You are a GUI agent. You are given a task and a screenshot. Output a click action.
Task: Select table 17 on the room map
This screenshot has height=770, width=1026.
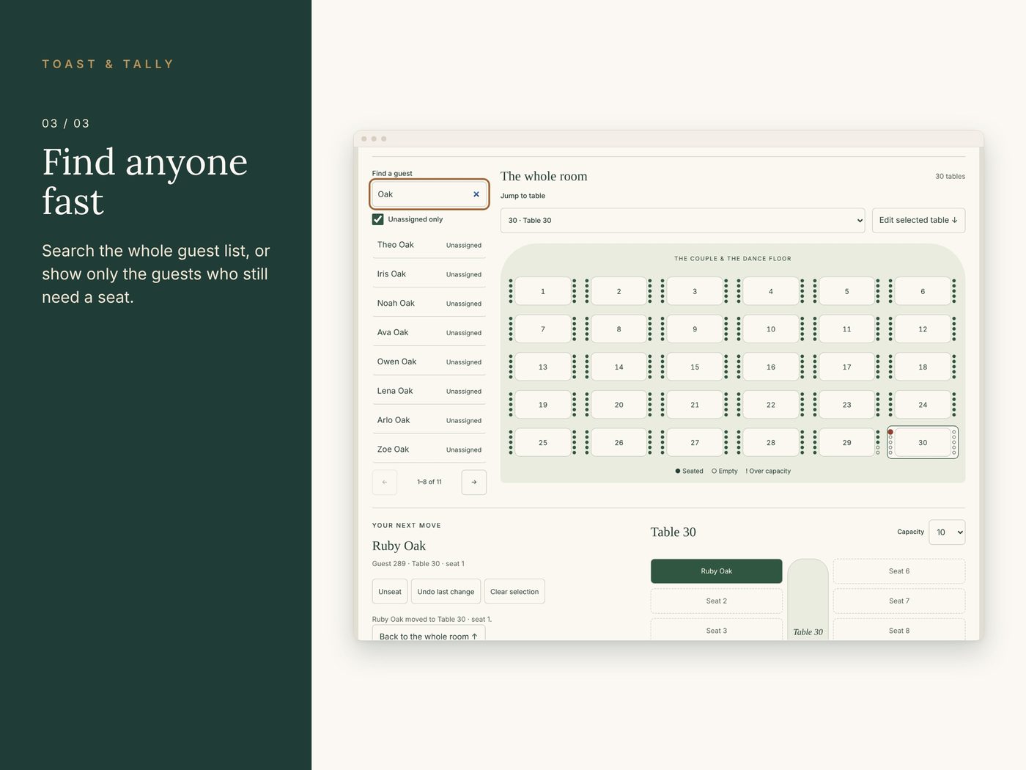(846, 367)
